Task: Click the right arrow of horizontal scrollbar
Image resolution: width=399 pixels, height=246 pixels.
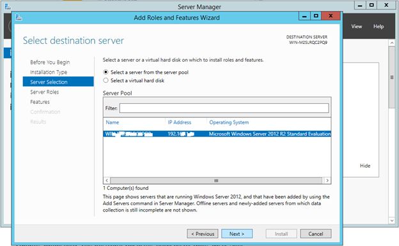Action: 327,180
